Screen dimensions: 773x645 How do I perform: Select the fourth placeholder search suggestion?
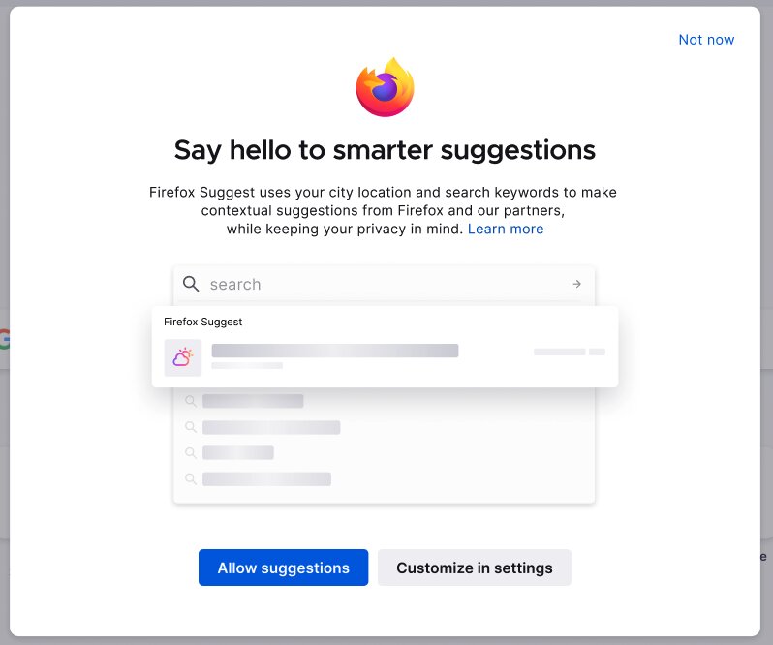[x=266, y=479]
